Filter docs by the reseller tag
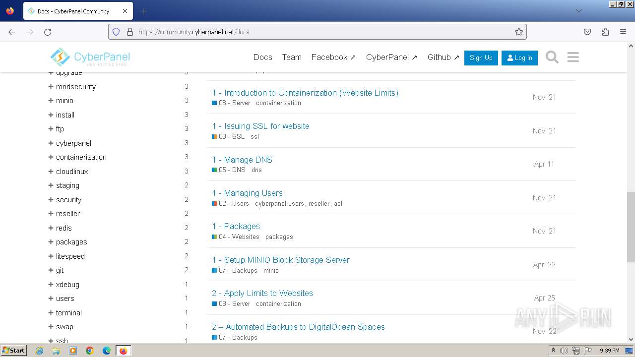 [68, 213]
